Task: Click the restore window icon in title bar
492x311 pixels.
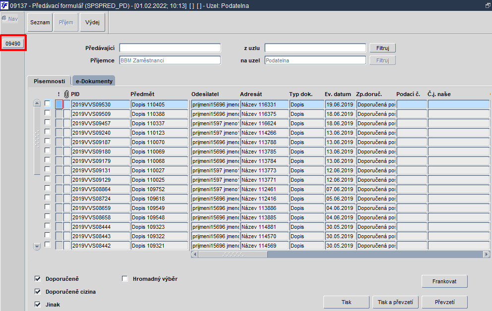Action: click(x=488, y=5)
